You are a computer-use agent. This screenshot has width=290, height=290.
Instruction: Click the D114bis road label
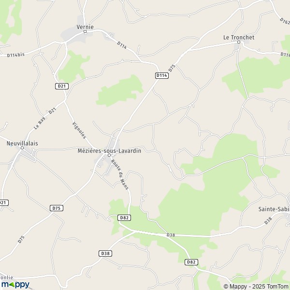pyautogui.click(x=16, y=55)
